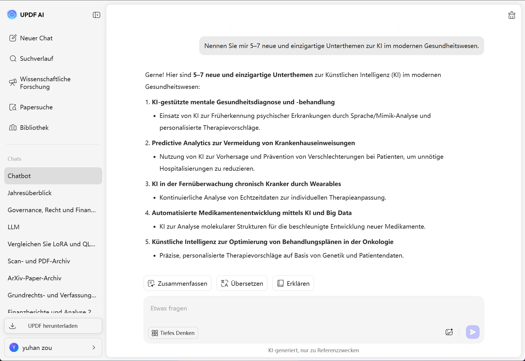Image resolution: width=525 pixels, height=361 pixels.
Task: Click the Zusammenfassen button
Action: pos(177,283)
